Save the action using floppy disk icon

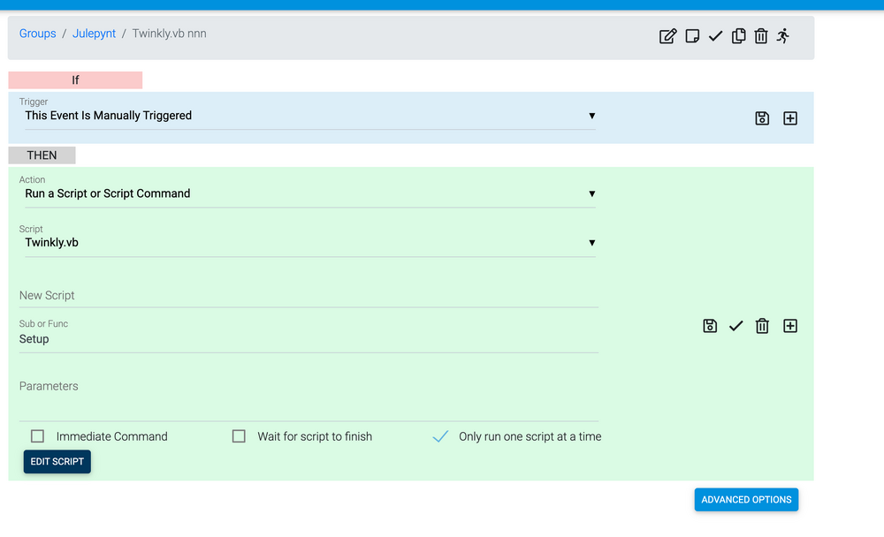710,326
